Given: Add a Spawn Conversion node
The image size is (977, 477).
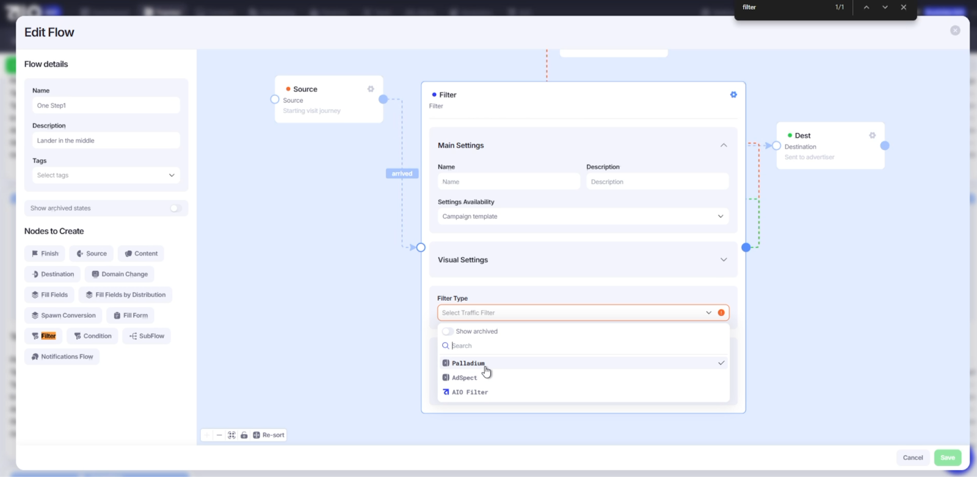Looking at the screenshot, I should [x=64, y=315].
